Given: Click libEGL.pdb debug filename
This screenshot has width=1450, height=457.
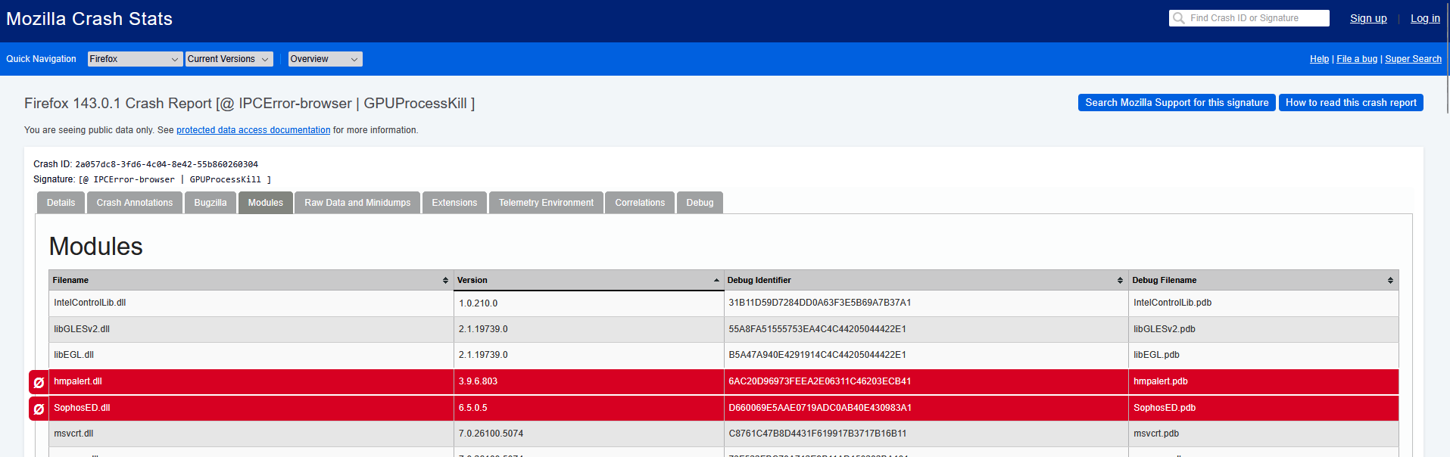Looking at the screenshot, I should (1156, 355).
